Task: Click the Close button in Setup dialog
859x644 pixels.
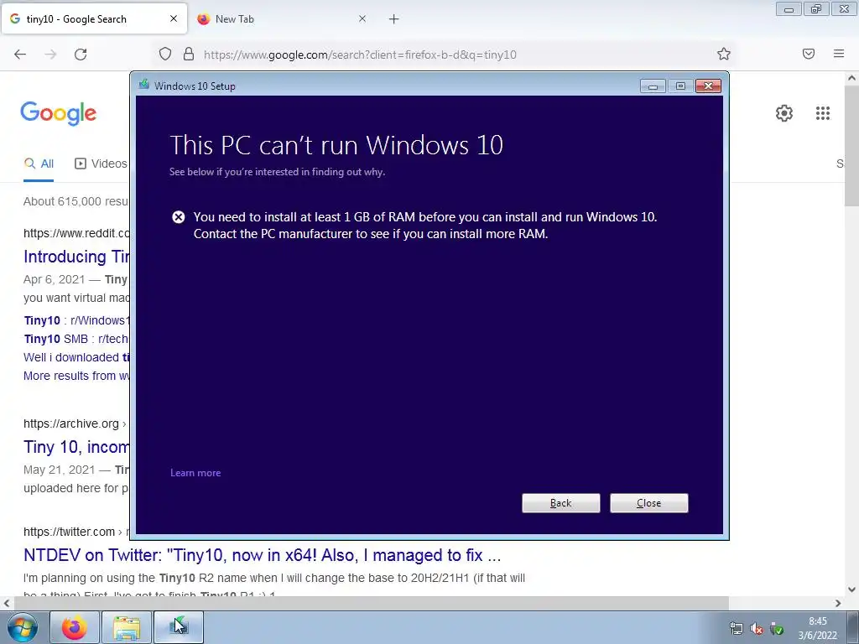Action: (648, 503)
